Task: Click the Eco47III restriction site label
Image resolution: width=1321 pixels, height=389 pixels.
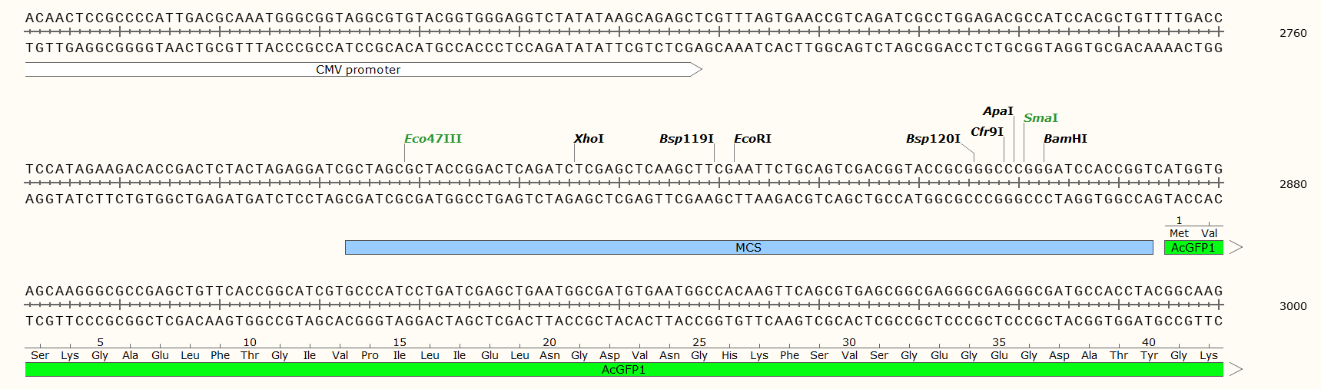Action: pyautogui.click(x=433, y=139)
